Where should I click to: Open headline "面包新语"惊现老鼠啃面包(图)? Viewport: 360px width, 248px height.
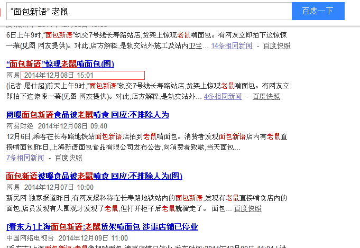coord(60,64)
